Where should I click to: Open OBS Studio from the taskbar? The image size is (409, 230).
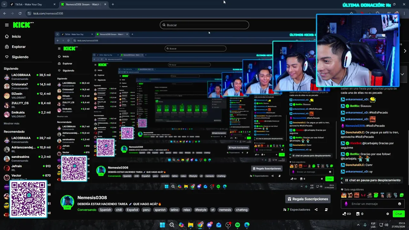coord(228,225)
